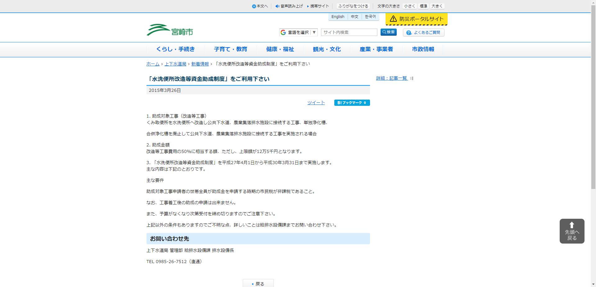
Task: Click the 上下水道局 breadcrumb link
Action: pyautogui.click(x=175, y=64)
